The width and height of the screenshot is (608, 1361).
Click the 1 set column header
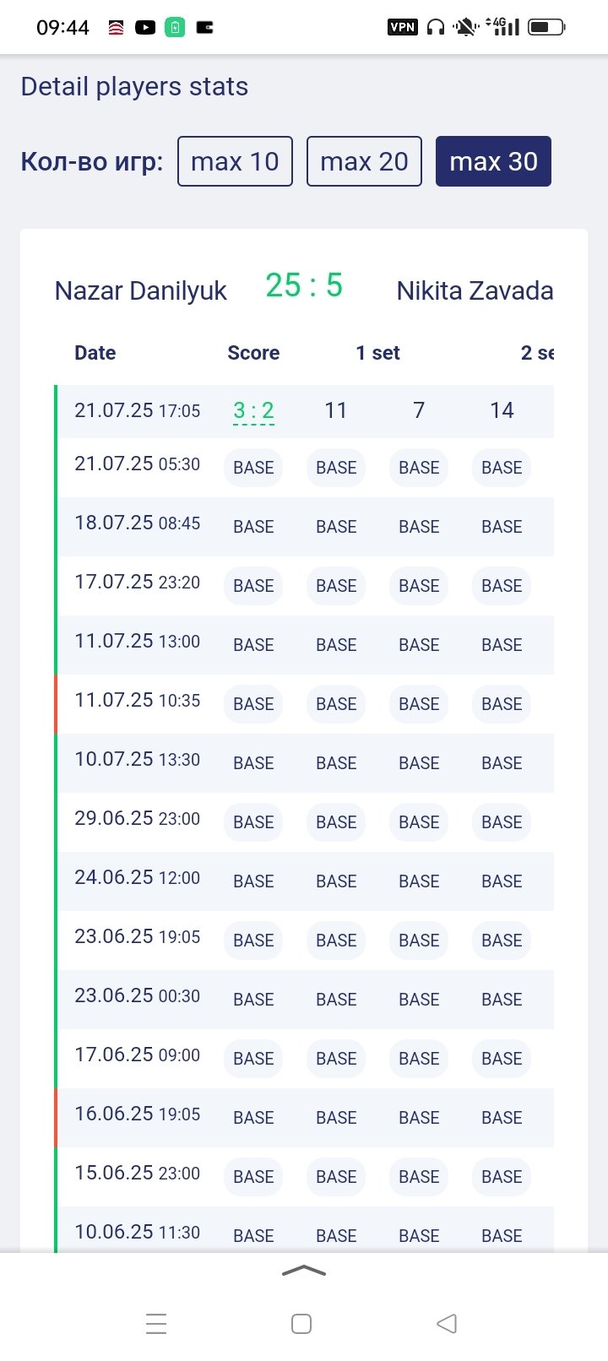tap(377, 353)
